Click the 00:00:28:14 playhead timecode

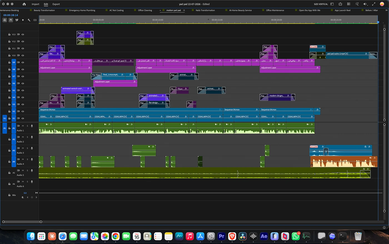[x=11, y=15]
